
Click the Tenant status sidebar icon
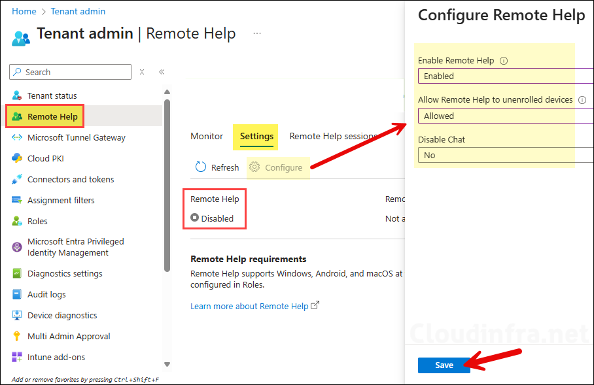pos(17,95)
